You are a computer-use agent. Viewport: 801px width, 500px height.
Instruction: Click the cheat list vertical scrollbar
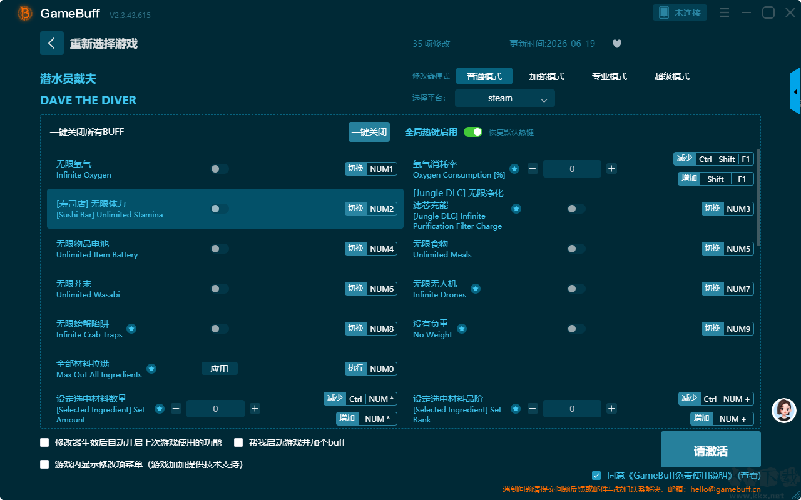(x=759, y=197)
